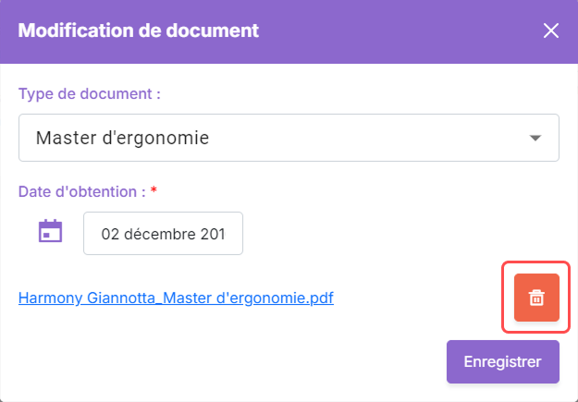Click the purple header bar of the dialog
This screenshot has width=578, height=402.
pyautogui.click(x=289, y=31)
